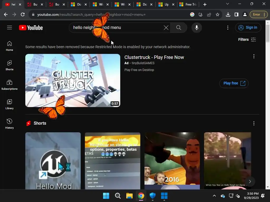Switch to the Free Tri tab
The image size is (270, 202).
189,4
